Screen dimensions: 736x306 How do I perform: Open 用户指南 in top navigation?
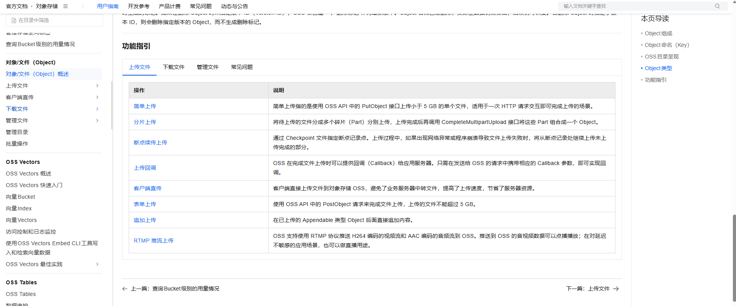click(x=108, y=6)
